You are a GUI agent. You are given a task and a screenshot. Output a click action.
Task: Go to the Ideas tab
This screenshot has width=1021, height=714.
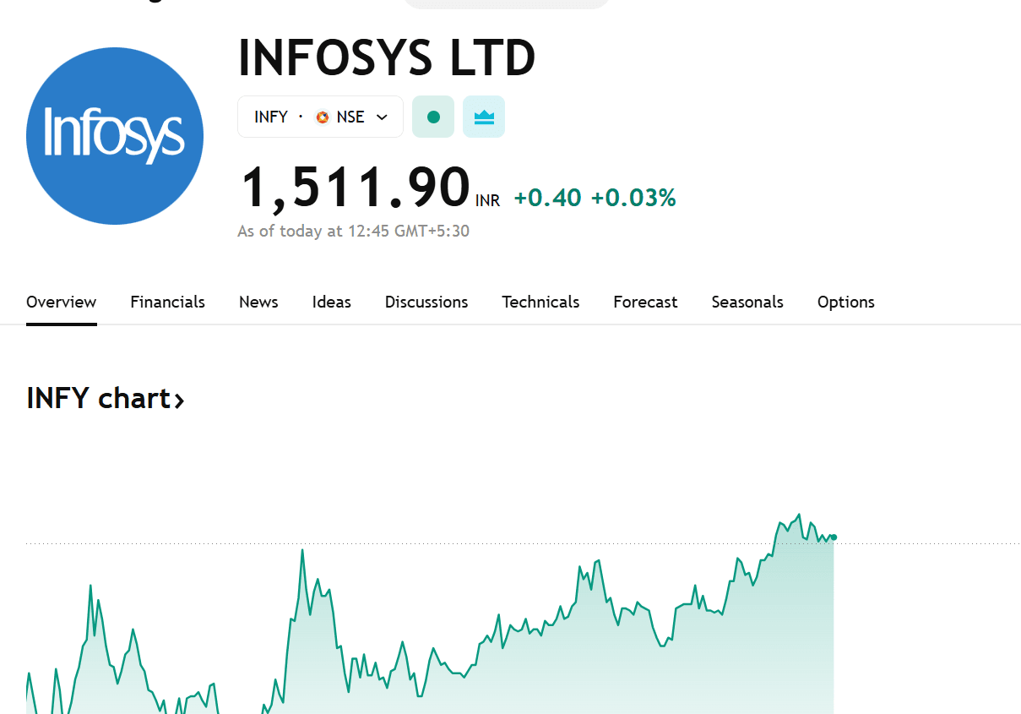[x=331, y=302]
